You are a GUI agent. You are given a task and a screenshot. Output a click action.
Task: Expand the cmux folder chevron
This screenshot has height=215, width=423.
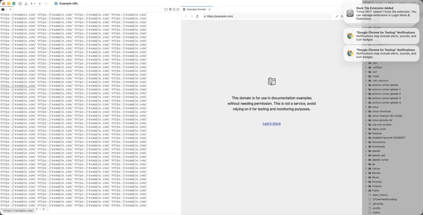click(366, 107)
